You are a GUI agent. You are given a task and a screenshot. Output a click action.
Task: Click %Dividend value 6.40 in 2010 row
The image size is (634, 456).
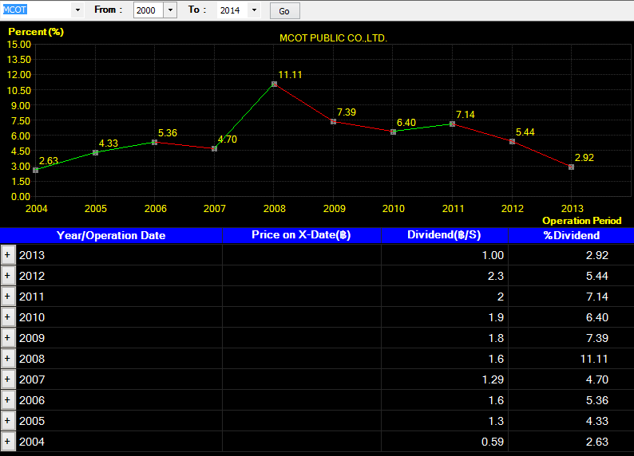pyautogui.click(x=596, y=317)
